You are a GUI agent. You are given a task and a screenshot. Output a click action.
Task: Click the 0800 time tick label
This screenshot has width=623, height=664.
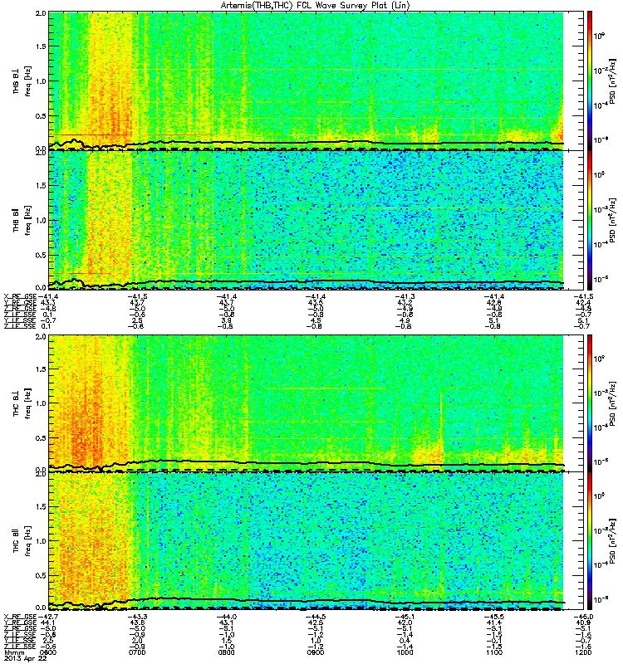coord(226,652)
